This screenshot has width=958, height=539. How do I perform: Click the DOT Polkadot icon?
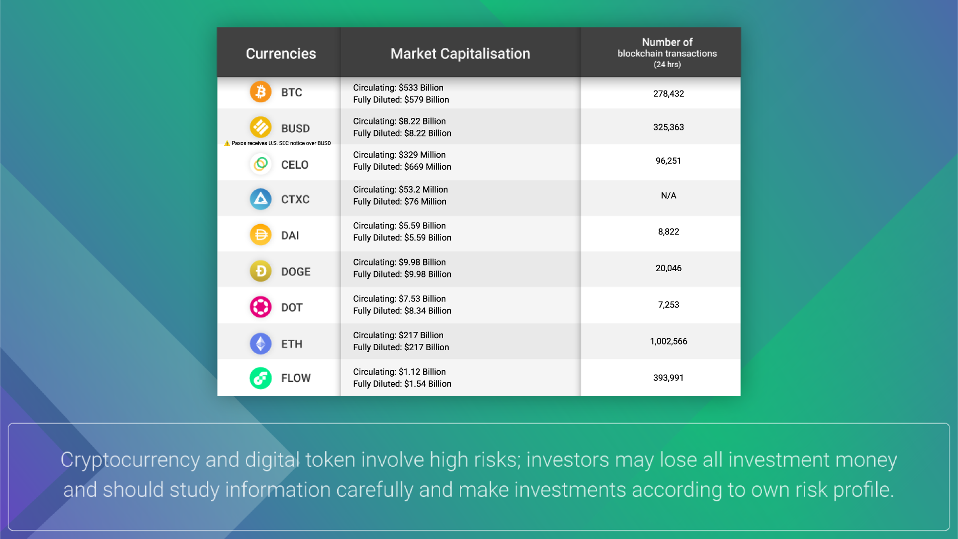260,307
